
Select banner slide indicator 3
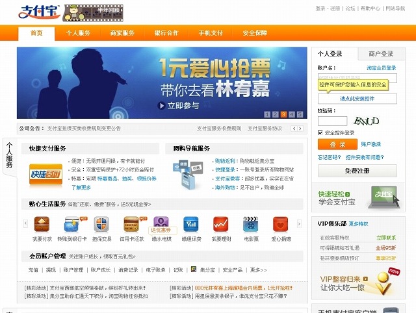(x=283, y=114)
